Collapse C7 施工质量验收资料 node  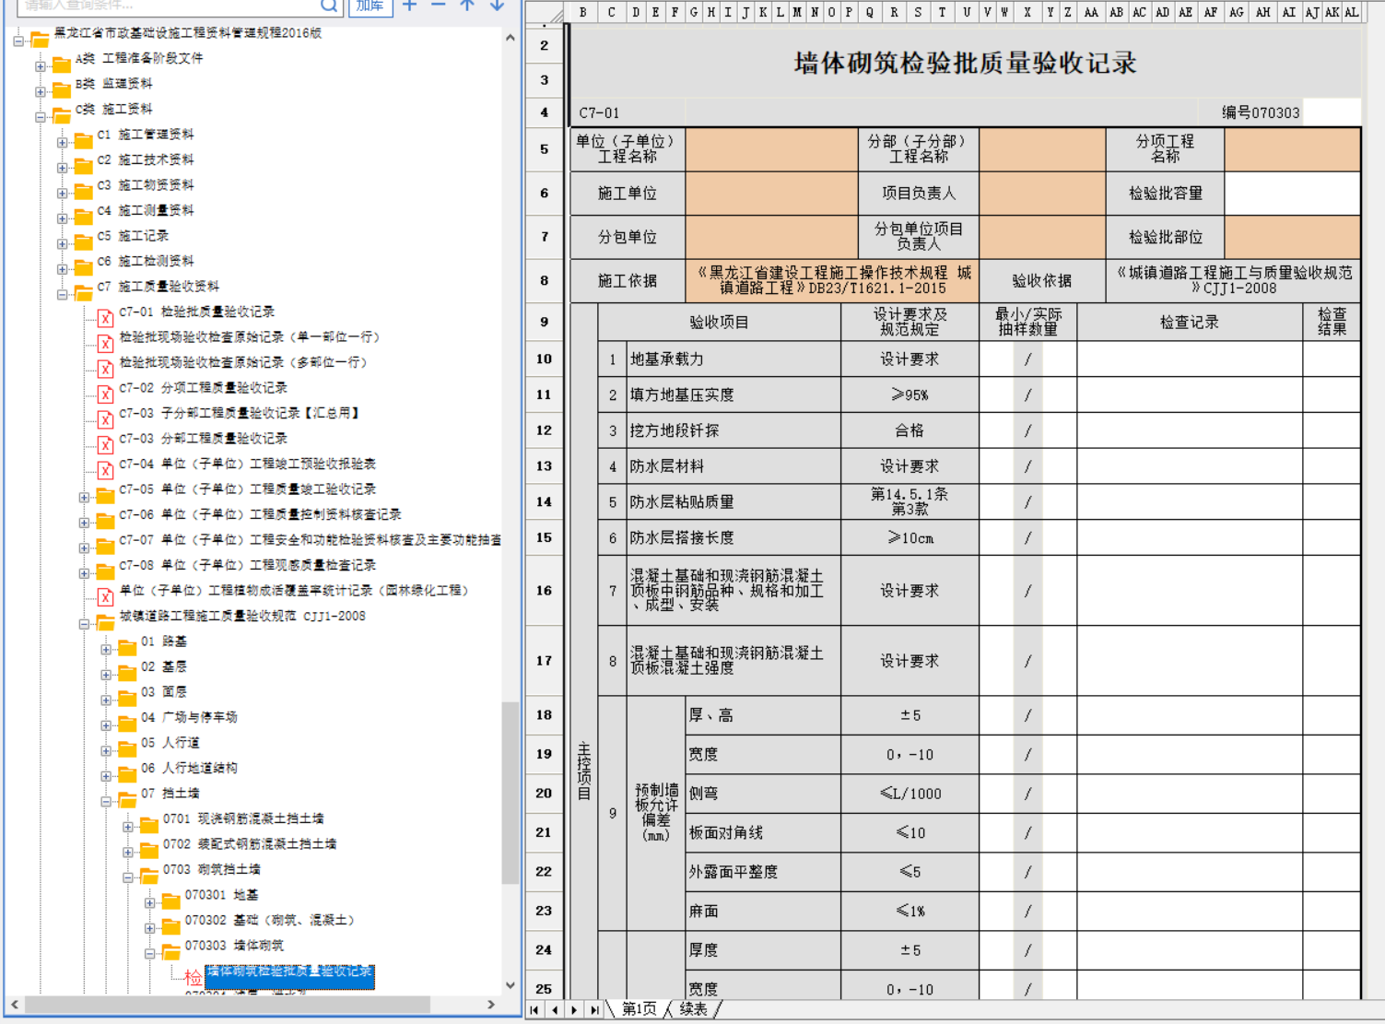pos(62,295)
